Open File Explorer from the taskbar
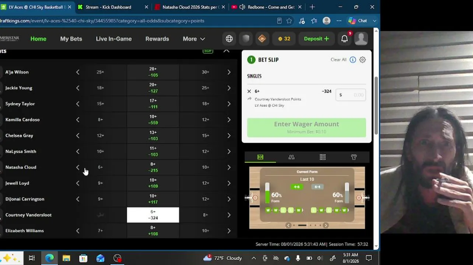 [66, 258]
